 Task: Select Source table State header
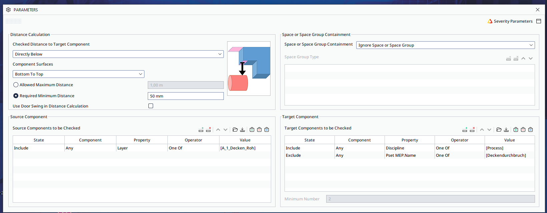coord(39,140)
